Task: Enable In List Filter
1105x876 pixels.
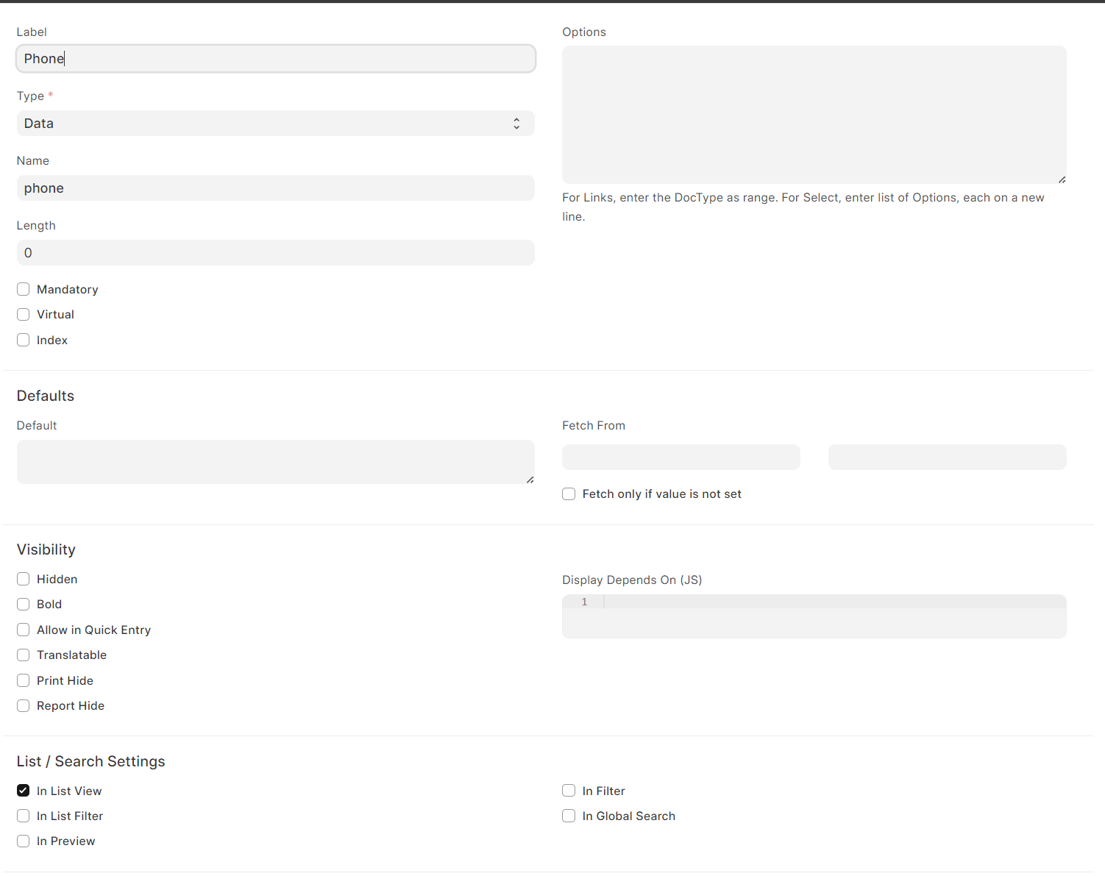Action: (x=23, y=816)
